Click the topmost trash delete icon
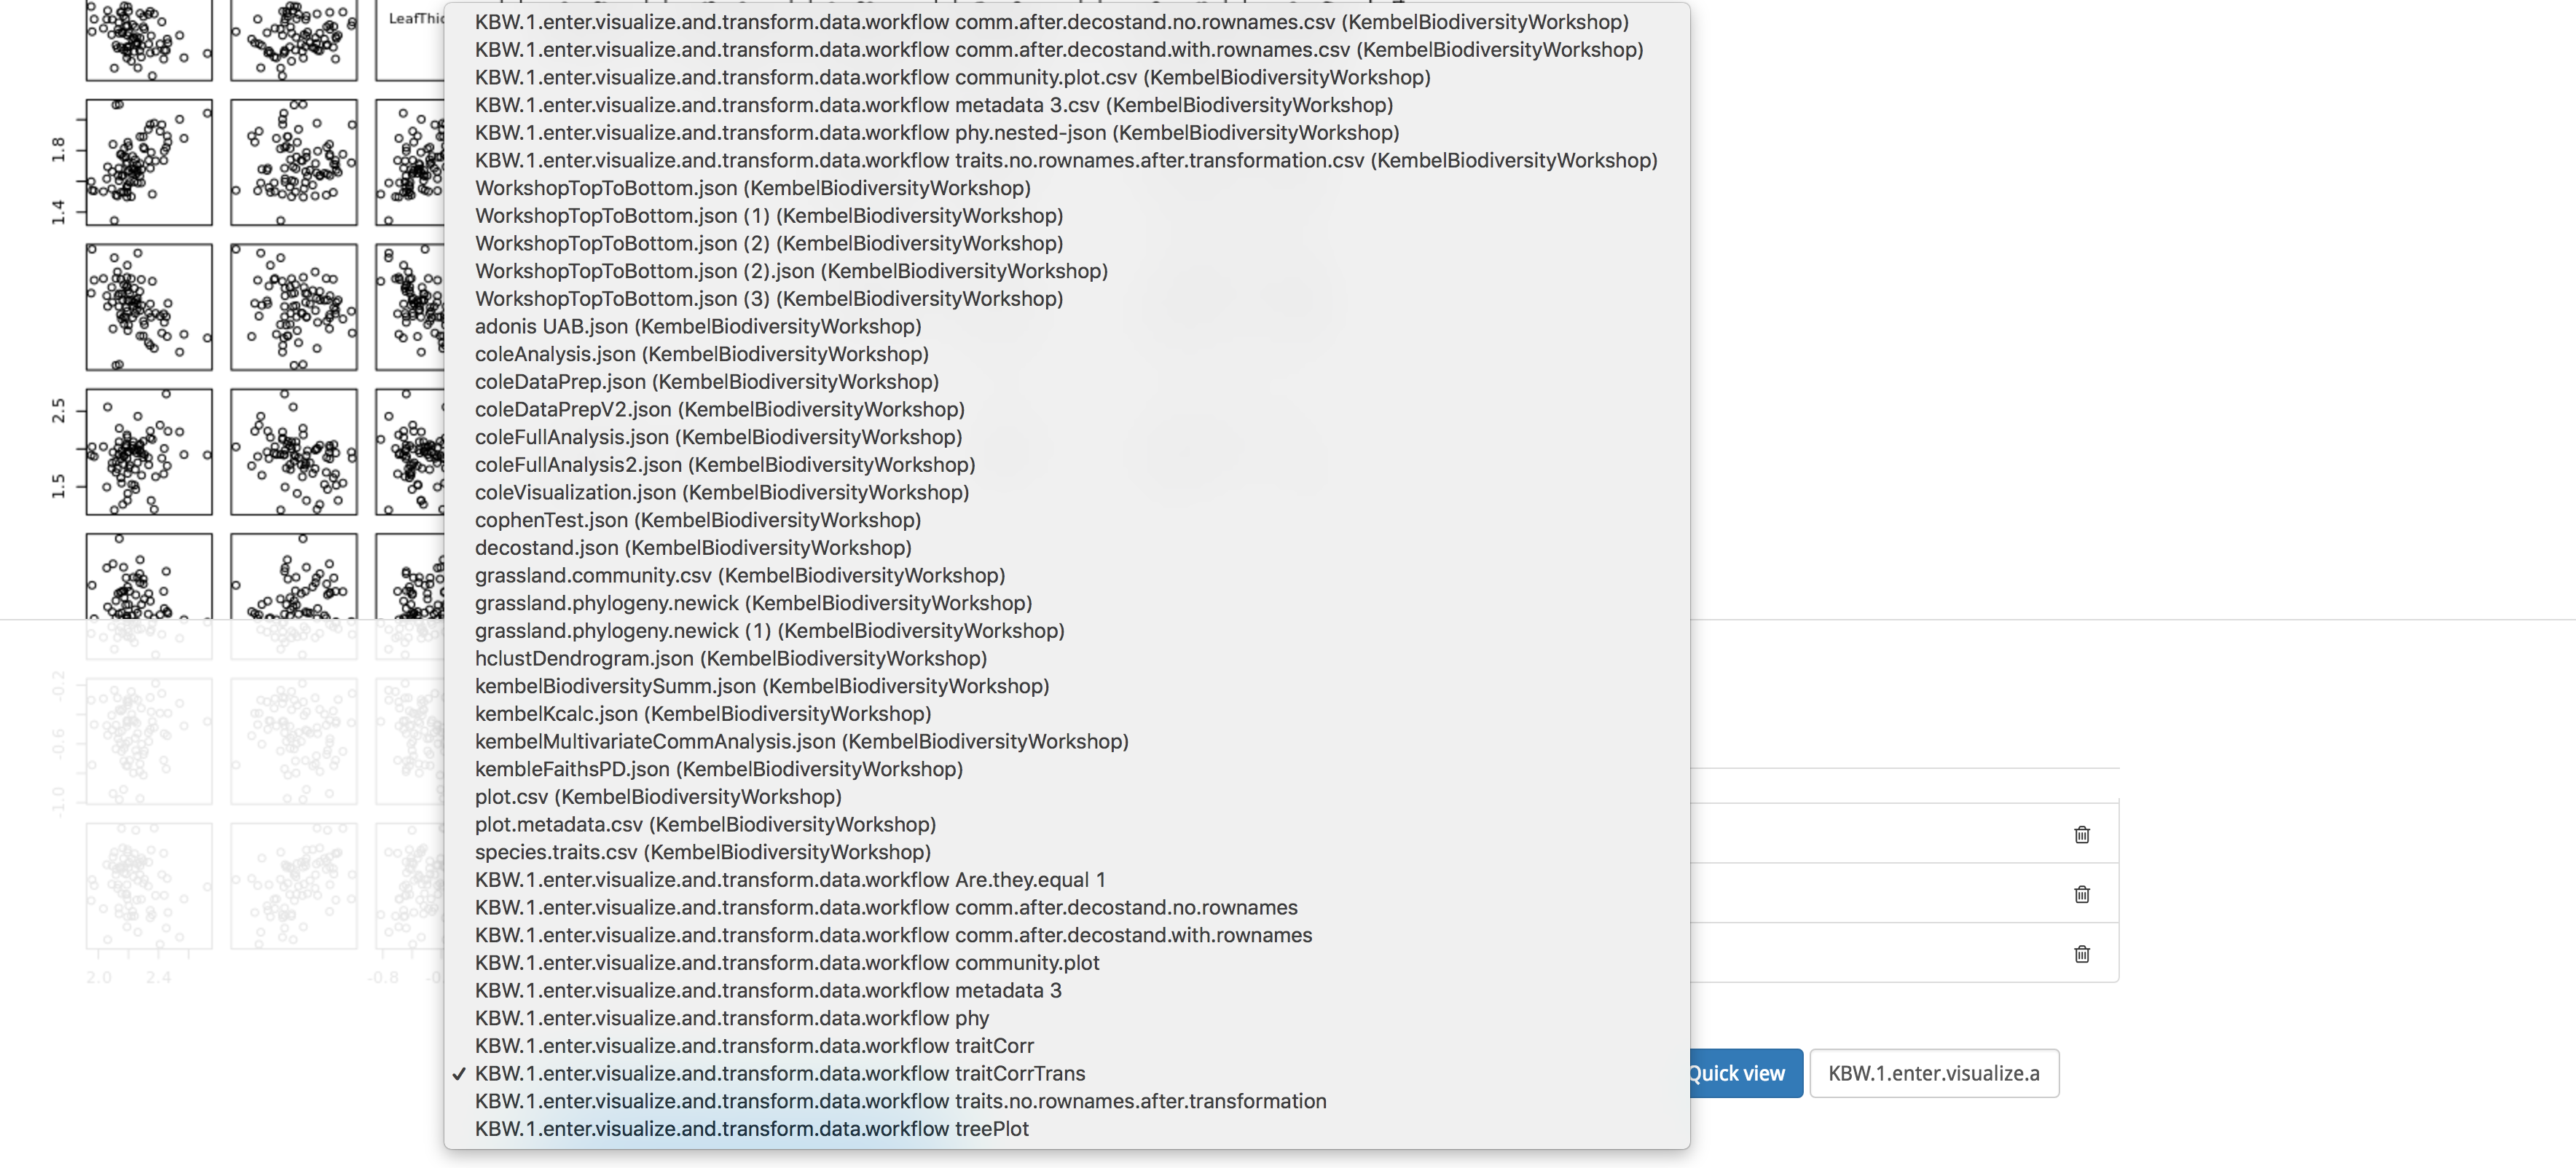Screen dimensions: 2576x1168 click(x=2082, y=834)
